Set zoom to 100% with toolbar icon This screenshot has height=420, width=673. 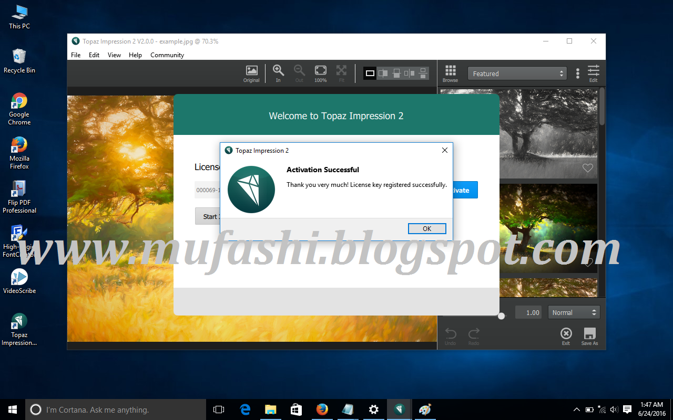click(320, 73)
